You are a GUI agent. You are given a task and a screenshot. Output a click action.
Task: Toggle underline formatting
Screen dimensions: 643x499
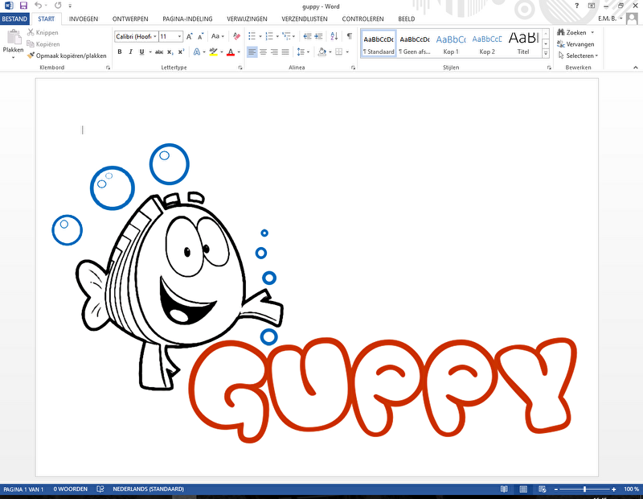coord(142,52)
